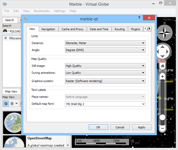Select the Mocsow search result
Screen dimensions: 178x150
pyautogui.click(x=12, y=38)
